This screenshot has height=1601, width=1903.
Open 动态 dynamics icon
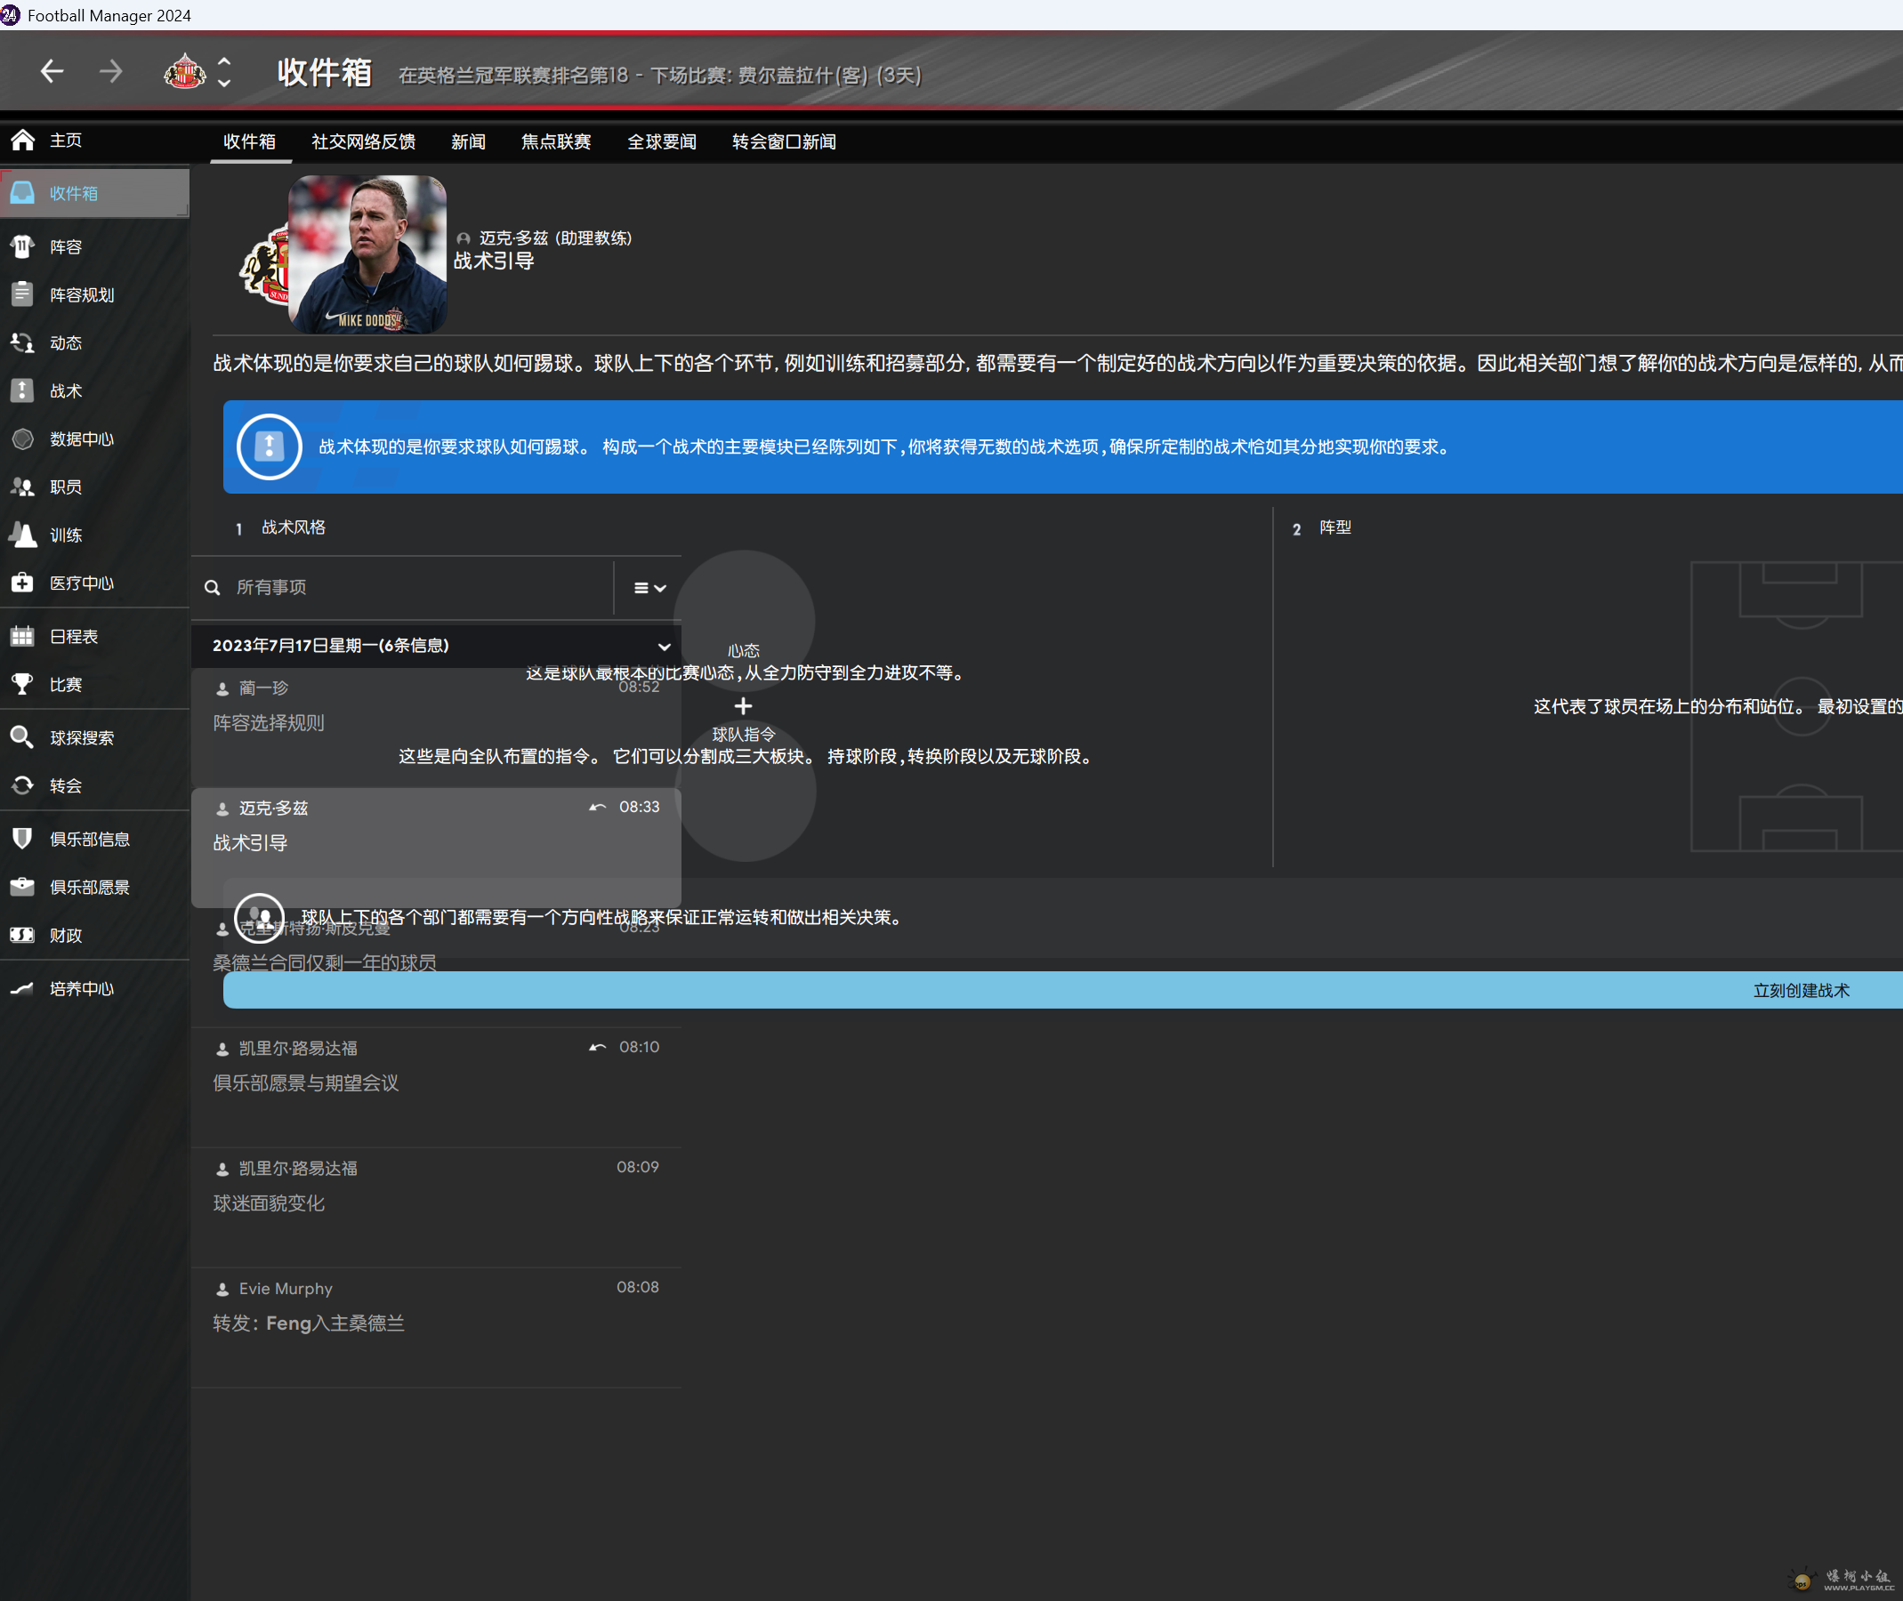click(x=23, y=342)
